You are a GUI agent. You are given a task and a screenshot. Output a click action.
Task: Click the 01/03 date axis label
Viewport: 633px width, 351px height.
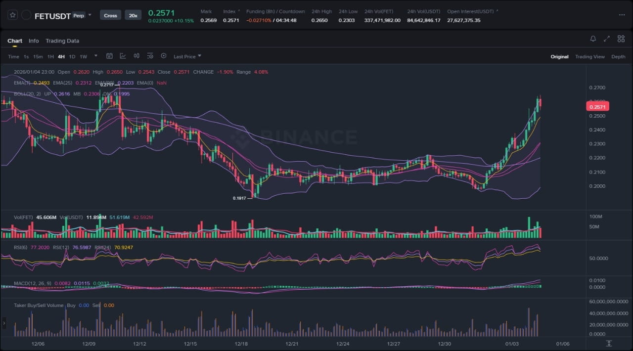click(x=512, y=344)
